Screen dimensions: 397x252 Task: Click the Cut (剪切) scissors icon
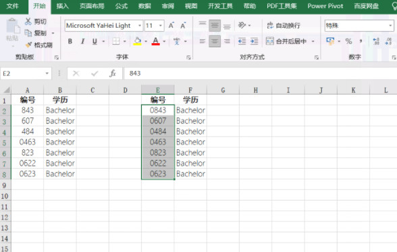[28, 21]
